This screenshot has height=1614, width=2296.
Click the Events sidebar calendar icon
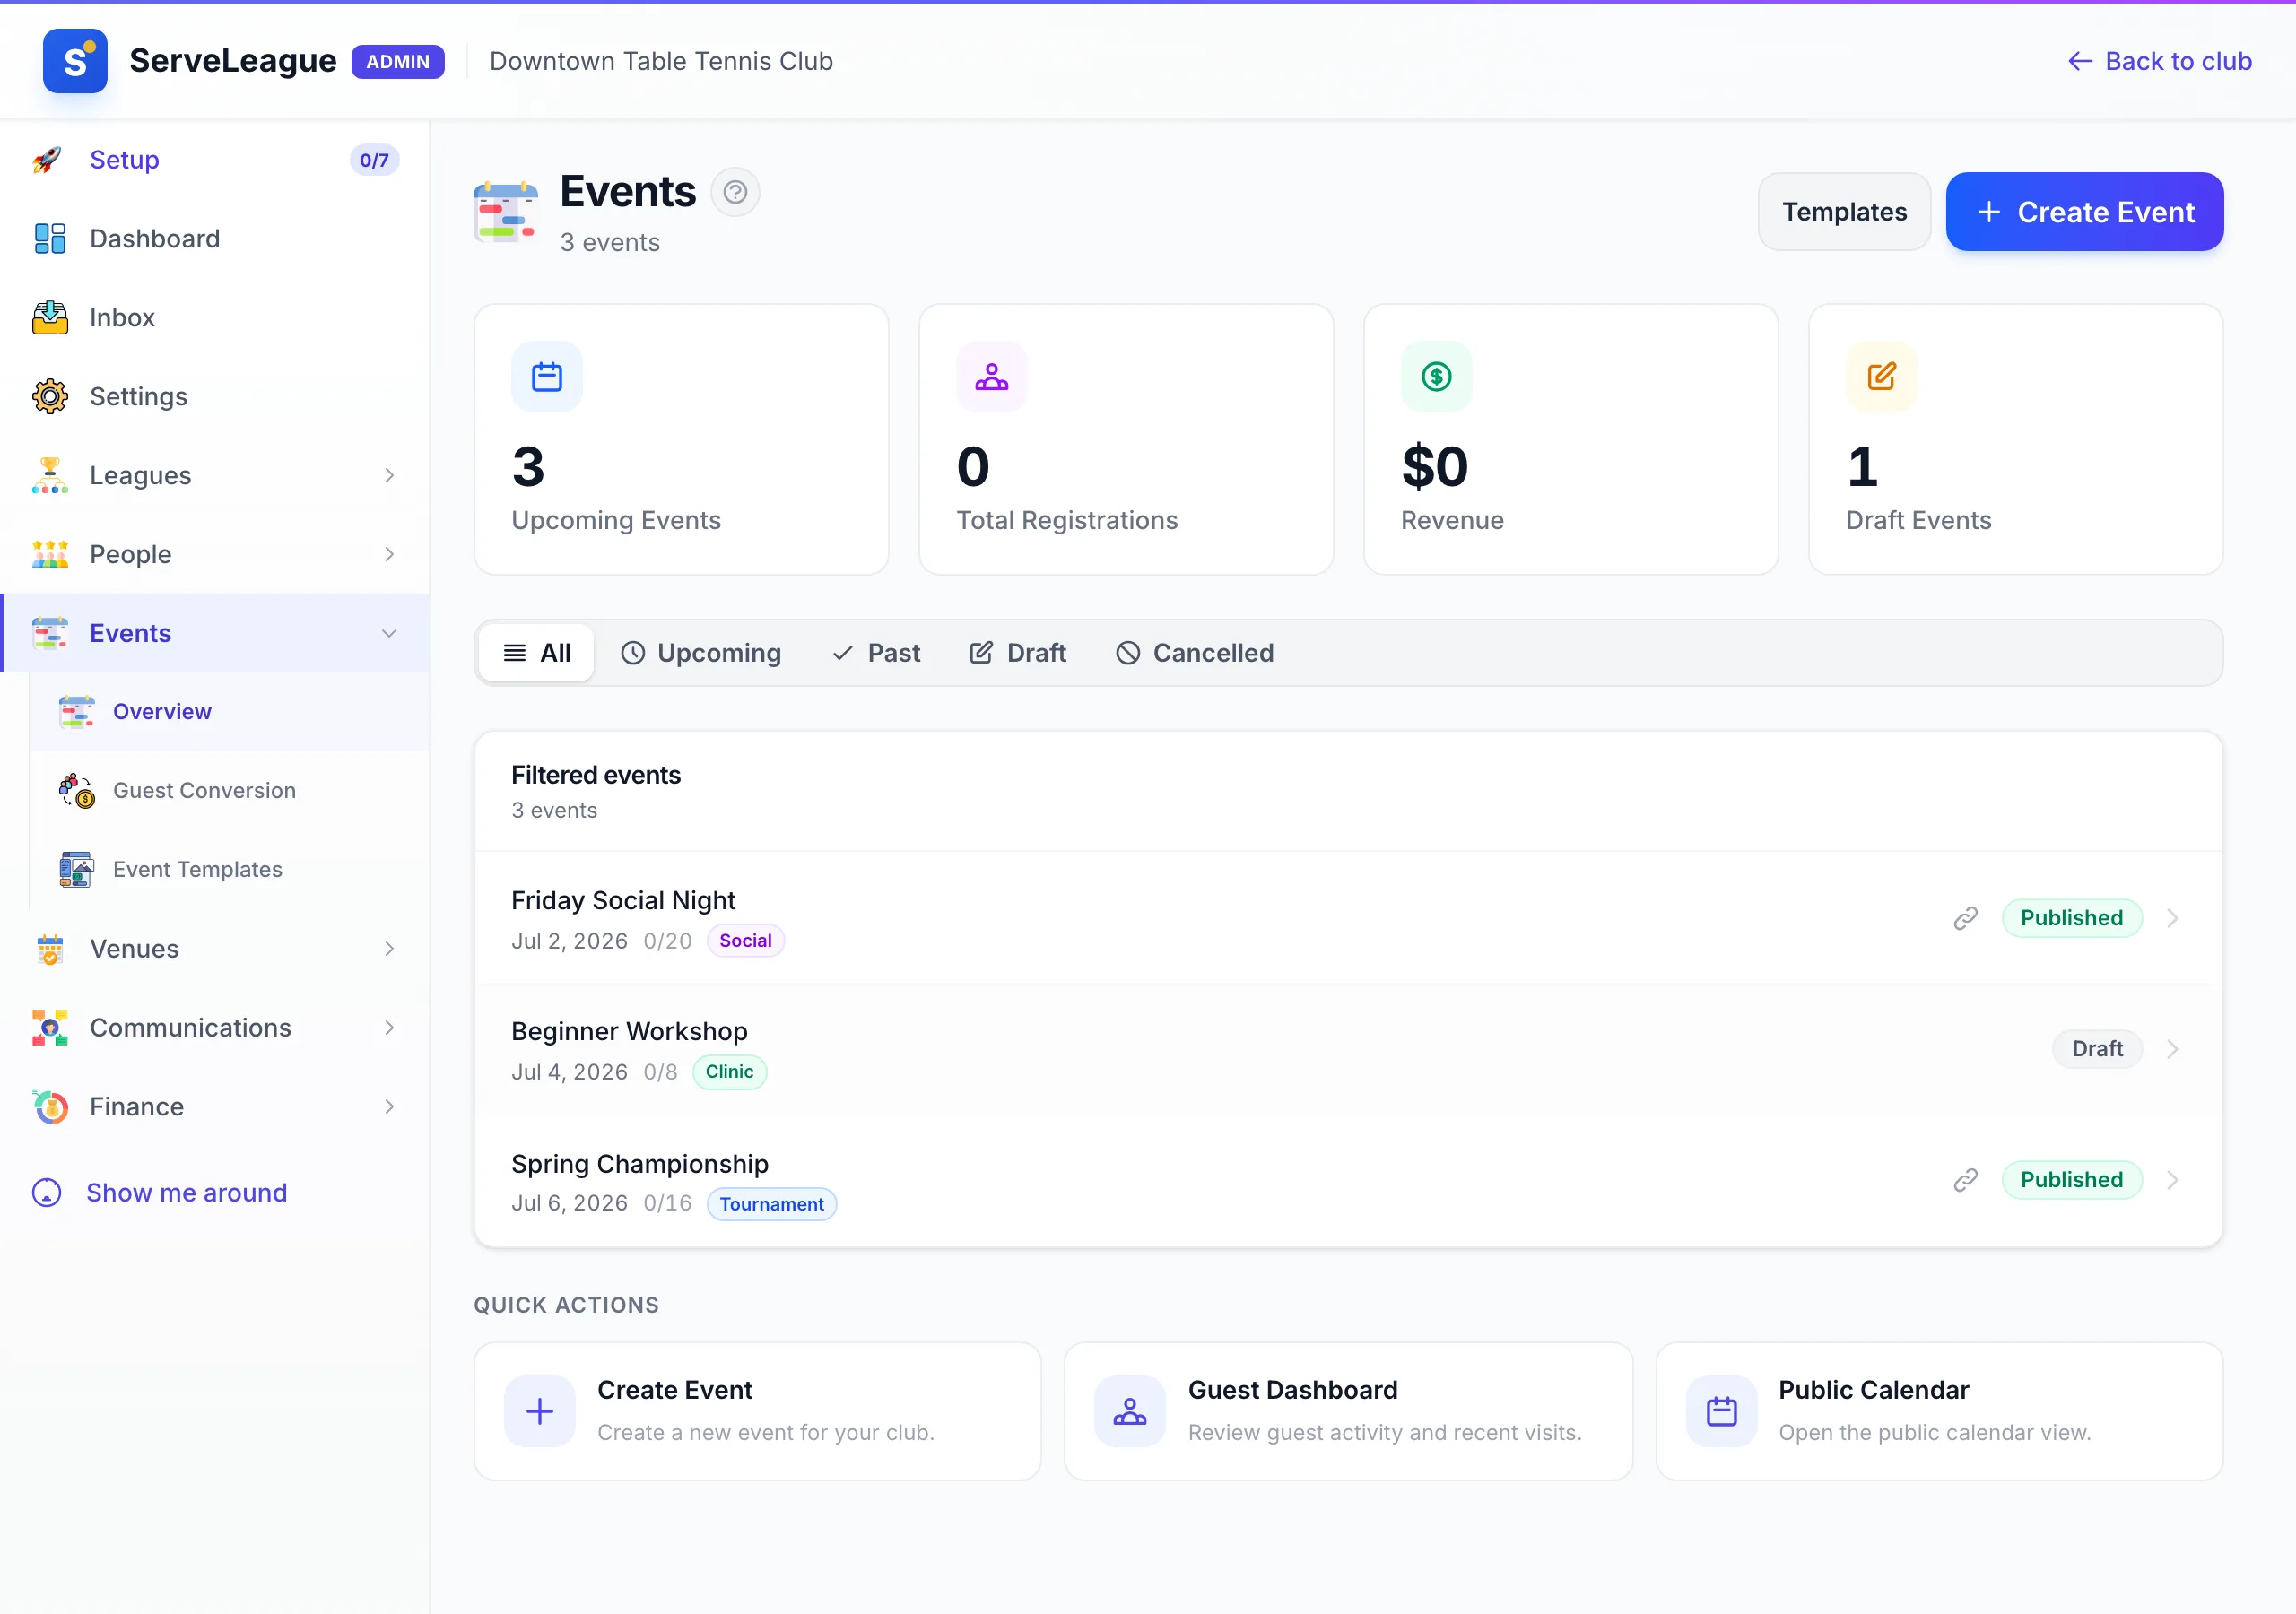point(50,634)
